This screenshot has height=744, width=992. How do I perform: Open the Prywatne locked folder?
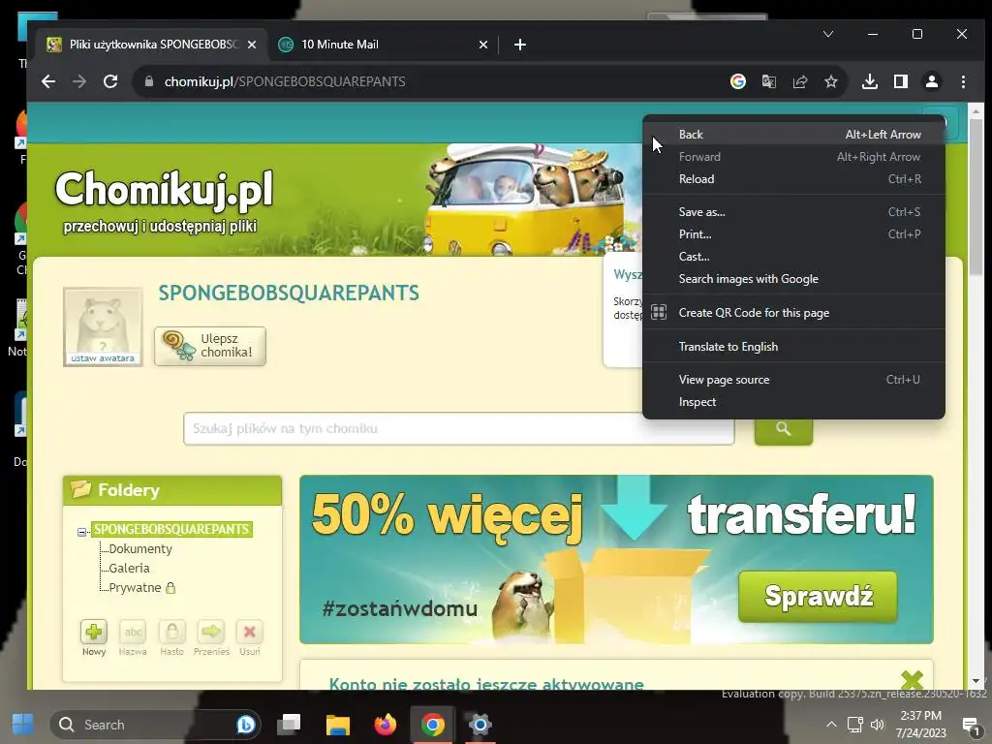tap(135, 588)
